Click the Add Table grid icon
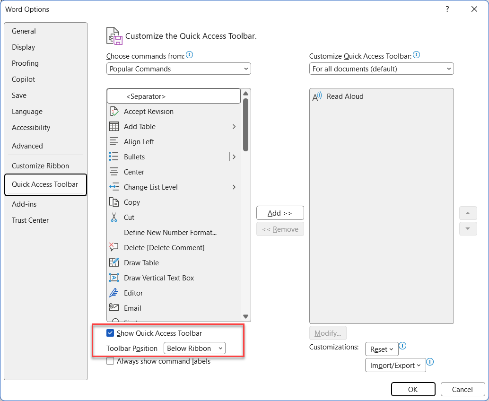 click(x=114, y=126)
